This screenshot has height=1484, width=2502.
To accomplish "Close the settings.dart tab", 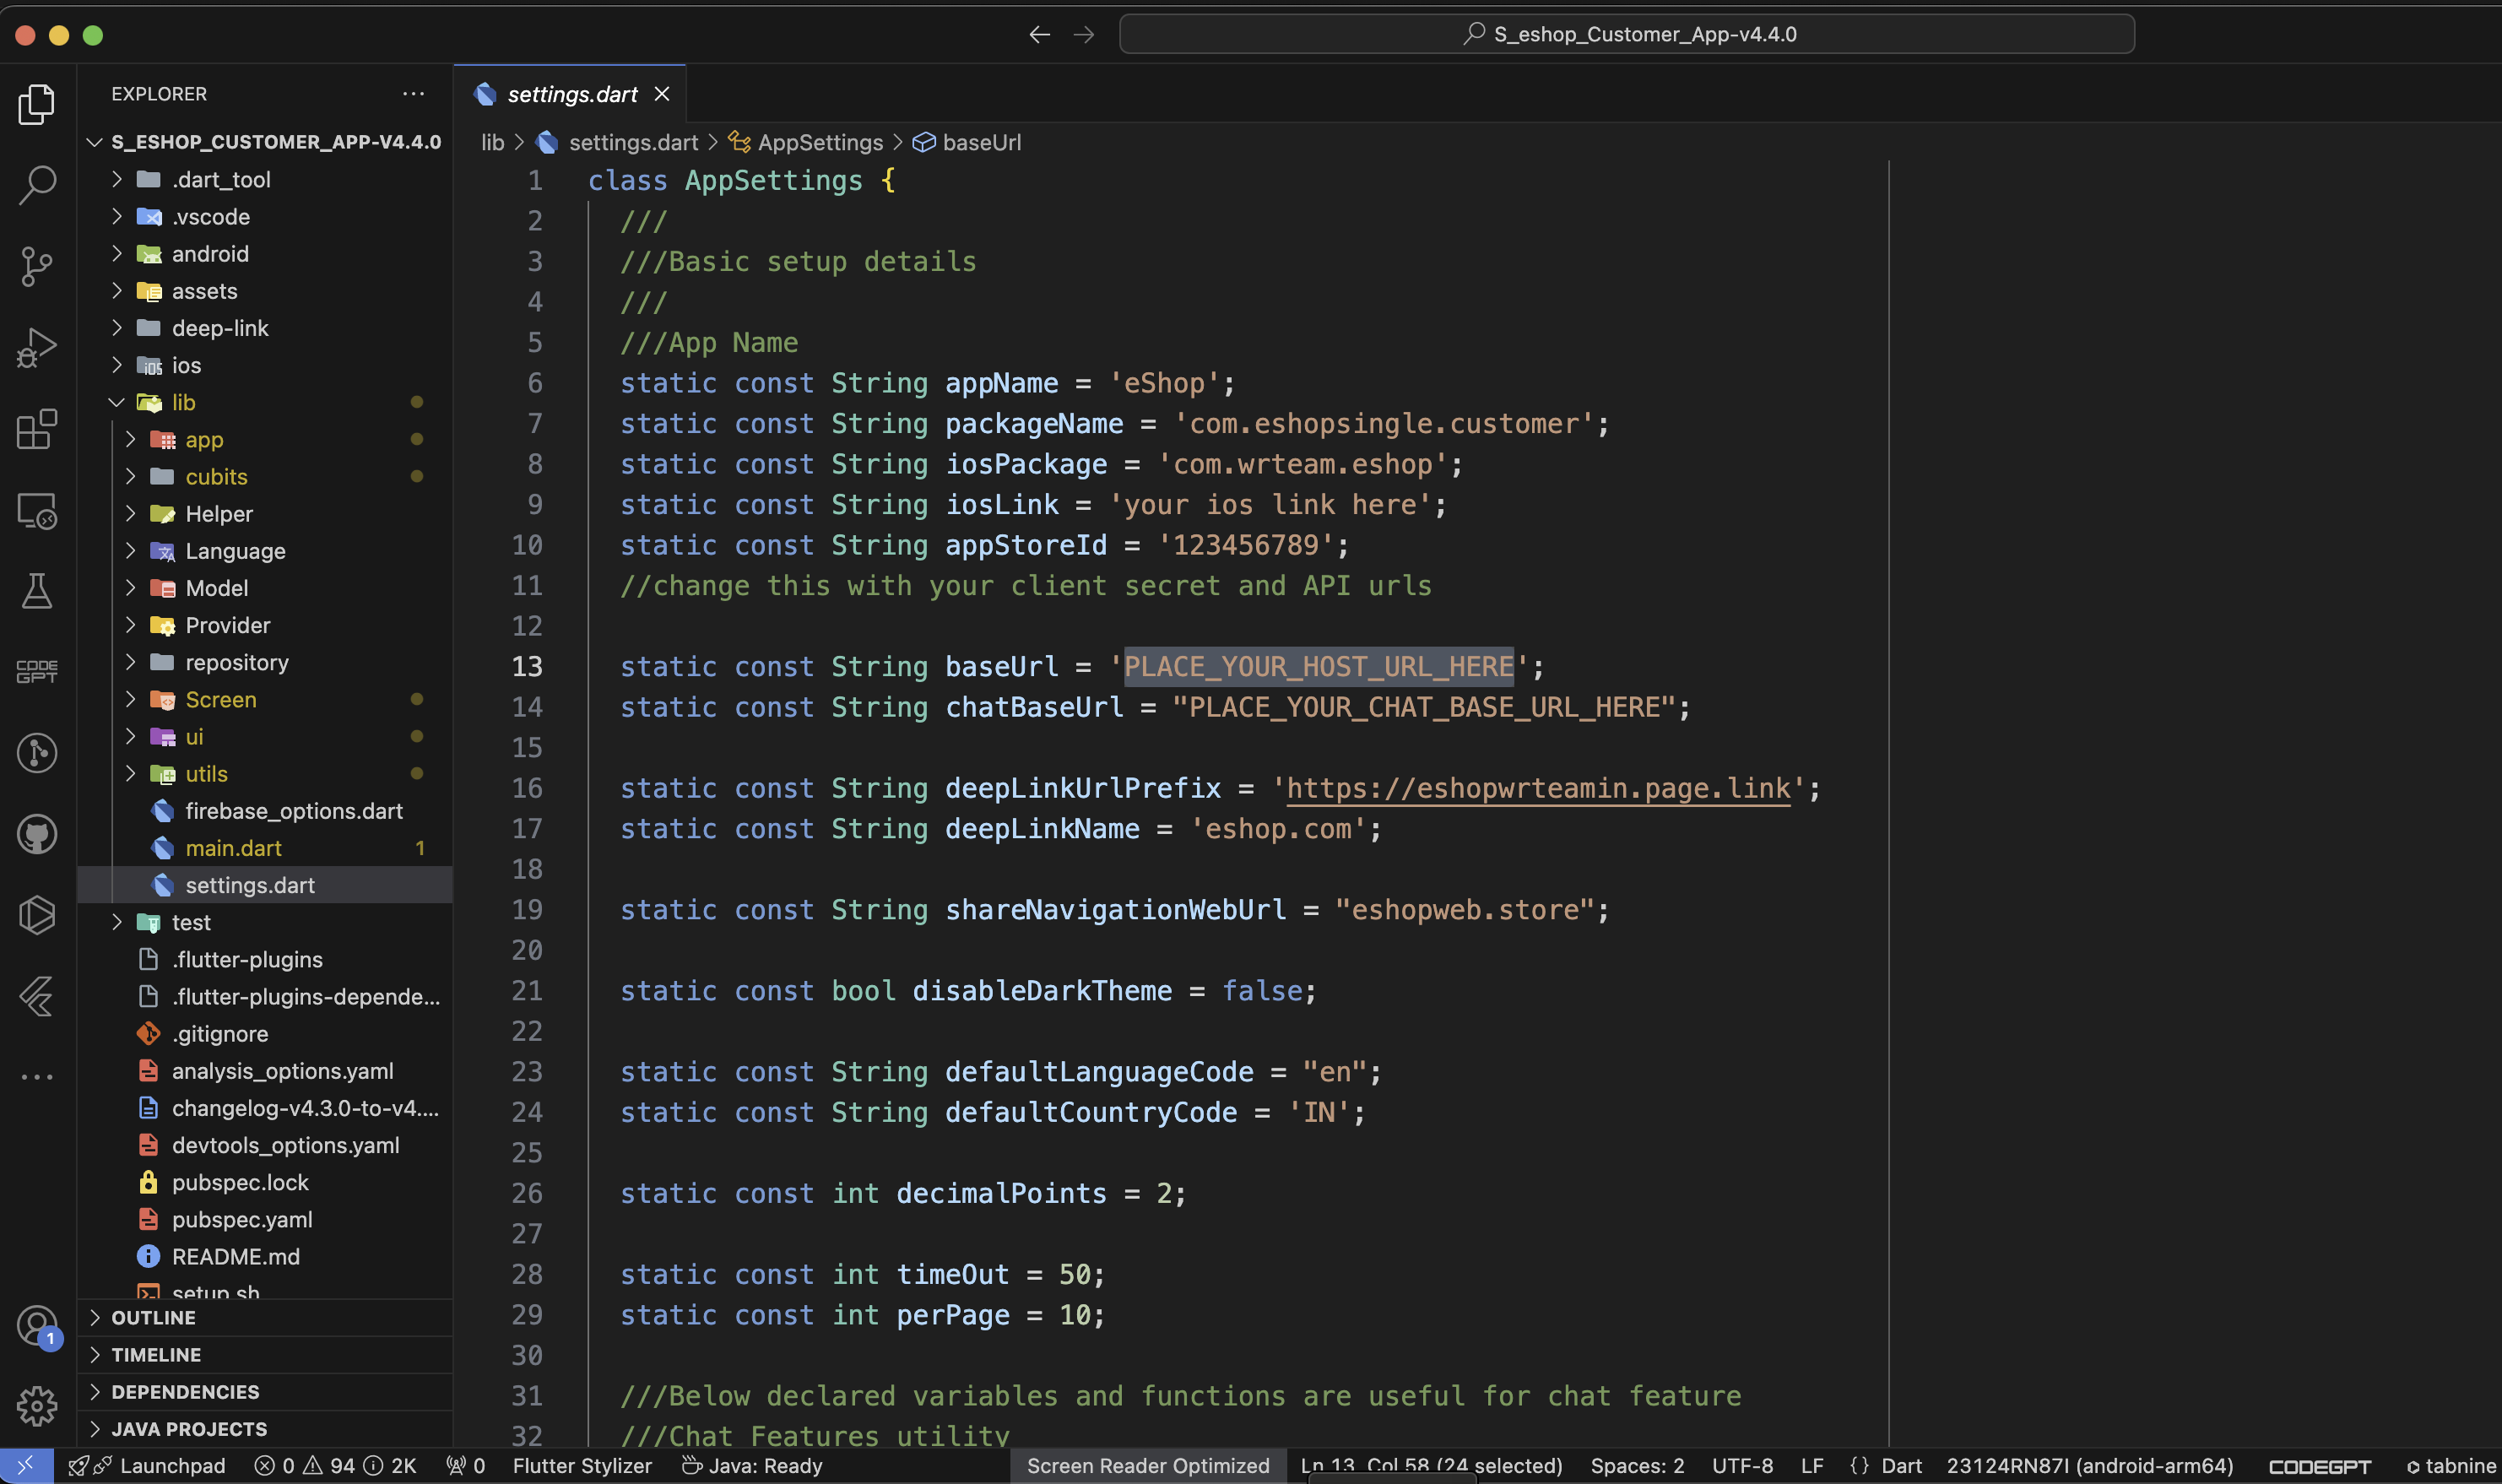I will coord(662,94).
